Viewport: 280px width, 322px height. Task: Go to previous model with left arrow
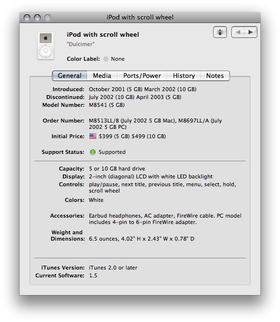pyautogui.click(x=238, y=32)
